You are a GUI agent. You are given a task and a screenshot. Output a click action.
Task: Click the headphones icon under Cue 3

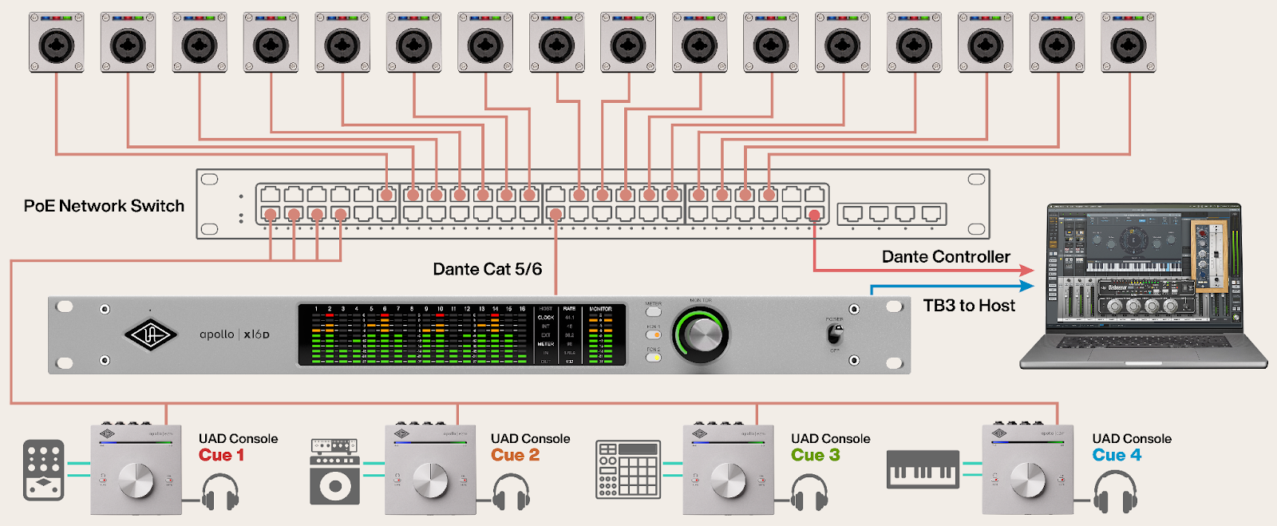[x=809, y=492]
